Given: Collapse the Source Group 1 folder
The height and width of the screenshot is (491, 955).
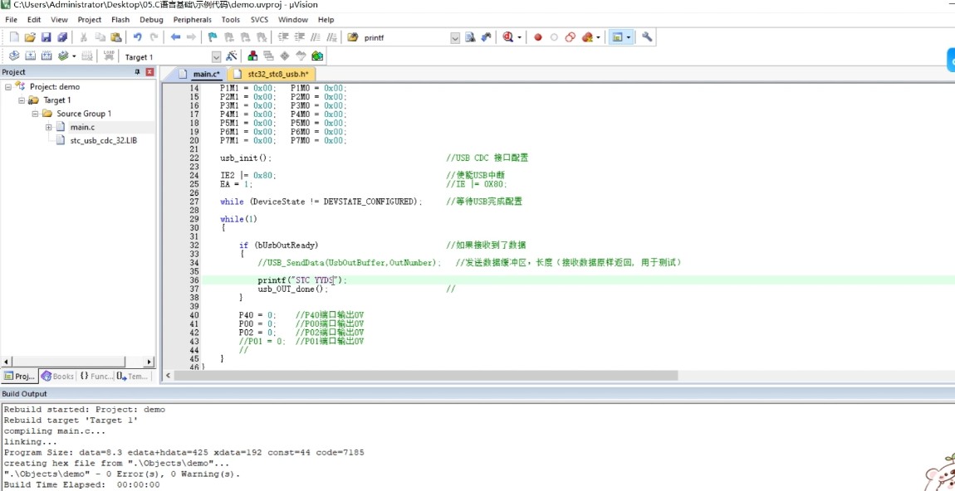Looking at the screenshot, I should click(36, 114).
